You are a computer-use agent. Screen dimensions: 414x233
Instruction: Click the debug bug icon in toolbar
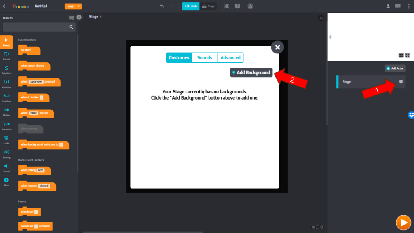pyautogui.click(x=226, y=6)
